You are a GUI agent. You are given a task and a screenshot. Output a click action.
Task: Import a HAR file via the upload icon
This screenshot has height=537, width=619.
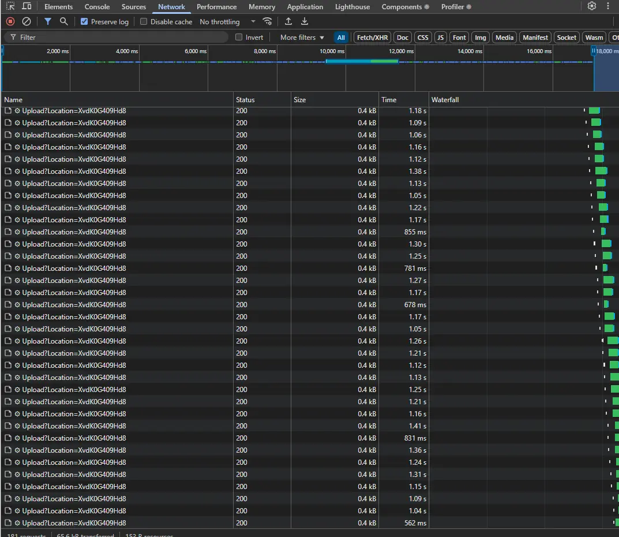click(288, 21)
